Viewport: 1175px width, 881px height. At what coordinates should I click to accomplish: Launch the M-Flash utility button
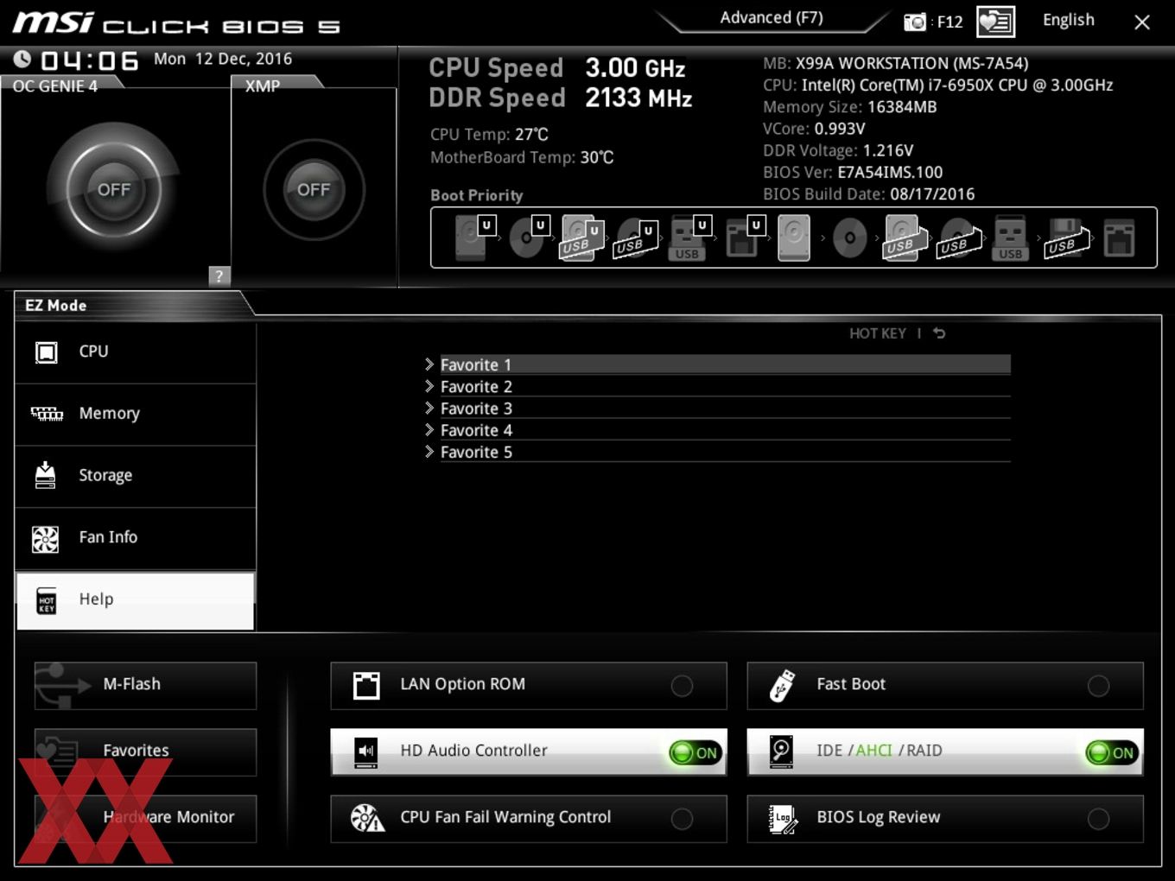point(145,685)
